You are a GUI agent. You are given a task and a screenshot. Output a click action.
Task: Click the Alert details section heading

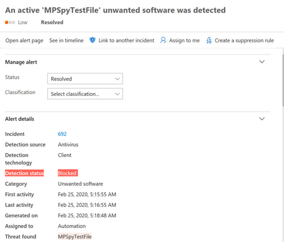[20, 119]
